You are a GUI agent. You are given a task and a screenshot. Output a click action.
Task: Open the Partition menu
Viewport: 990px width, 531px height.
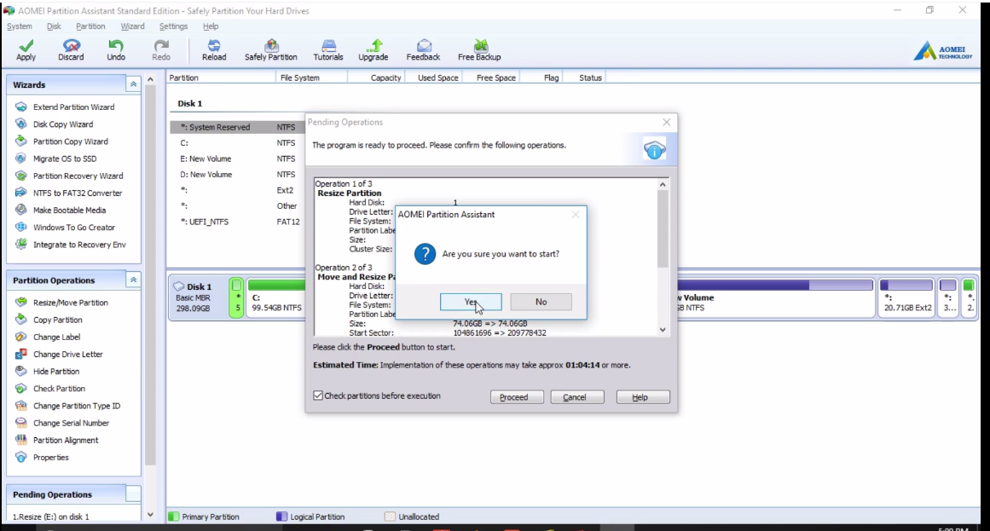pyautogui.click(x=90, y=26)
